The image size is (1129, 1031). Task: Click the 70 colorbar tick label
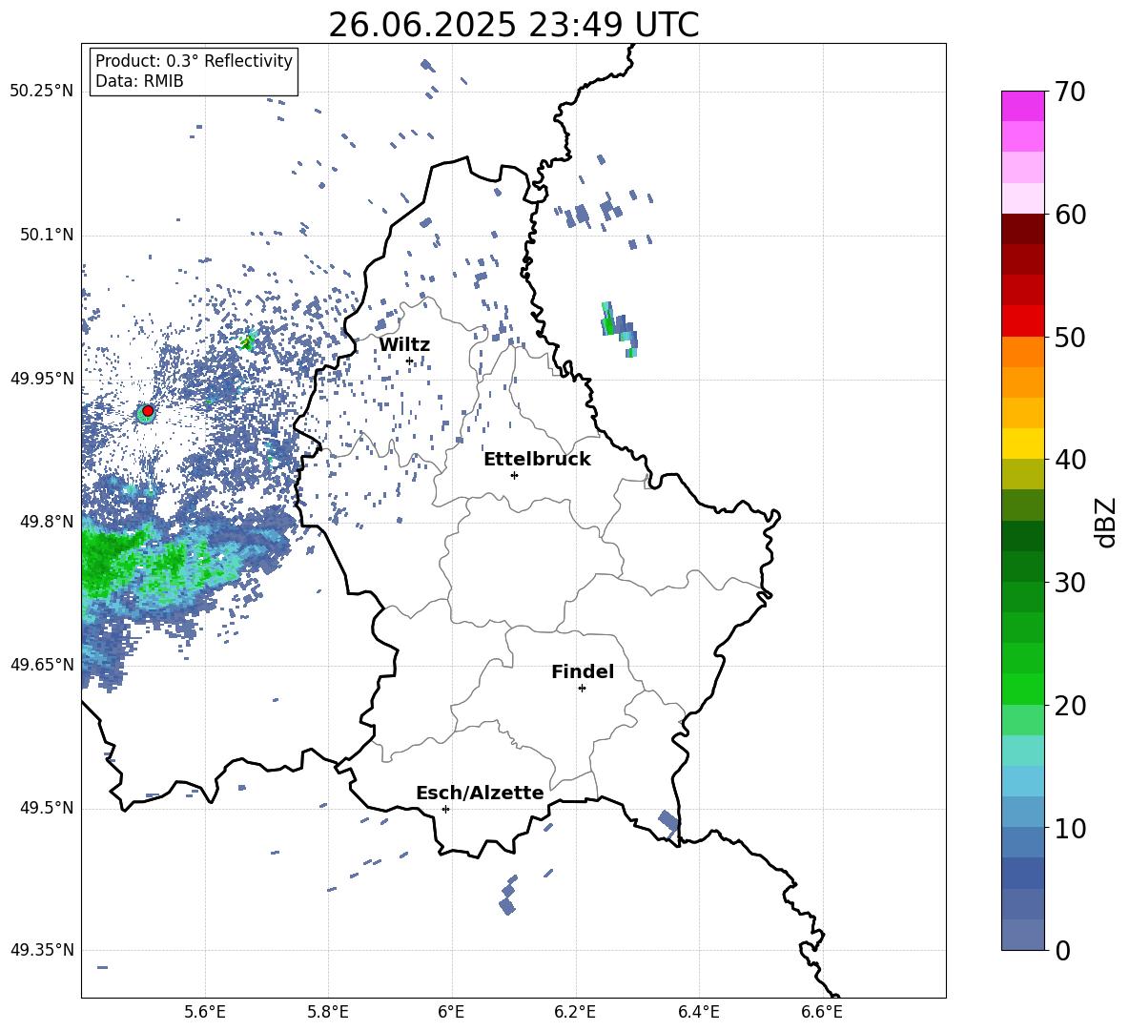1070,92
